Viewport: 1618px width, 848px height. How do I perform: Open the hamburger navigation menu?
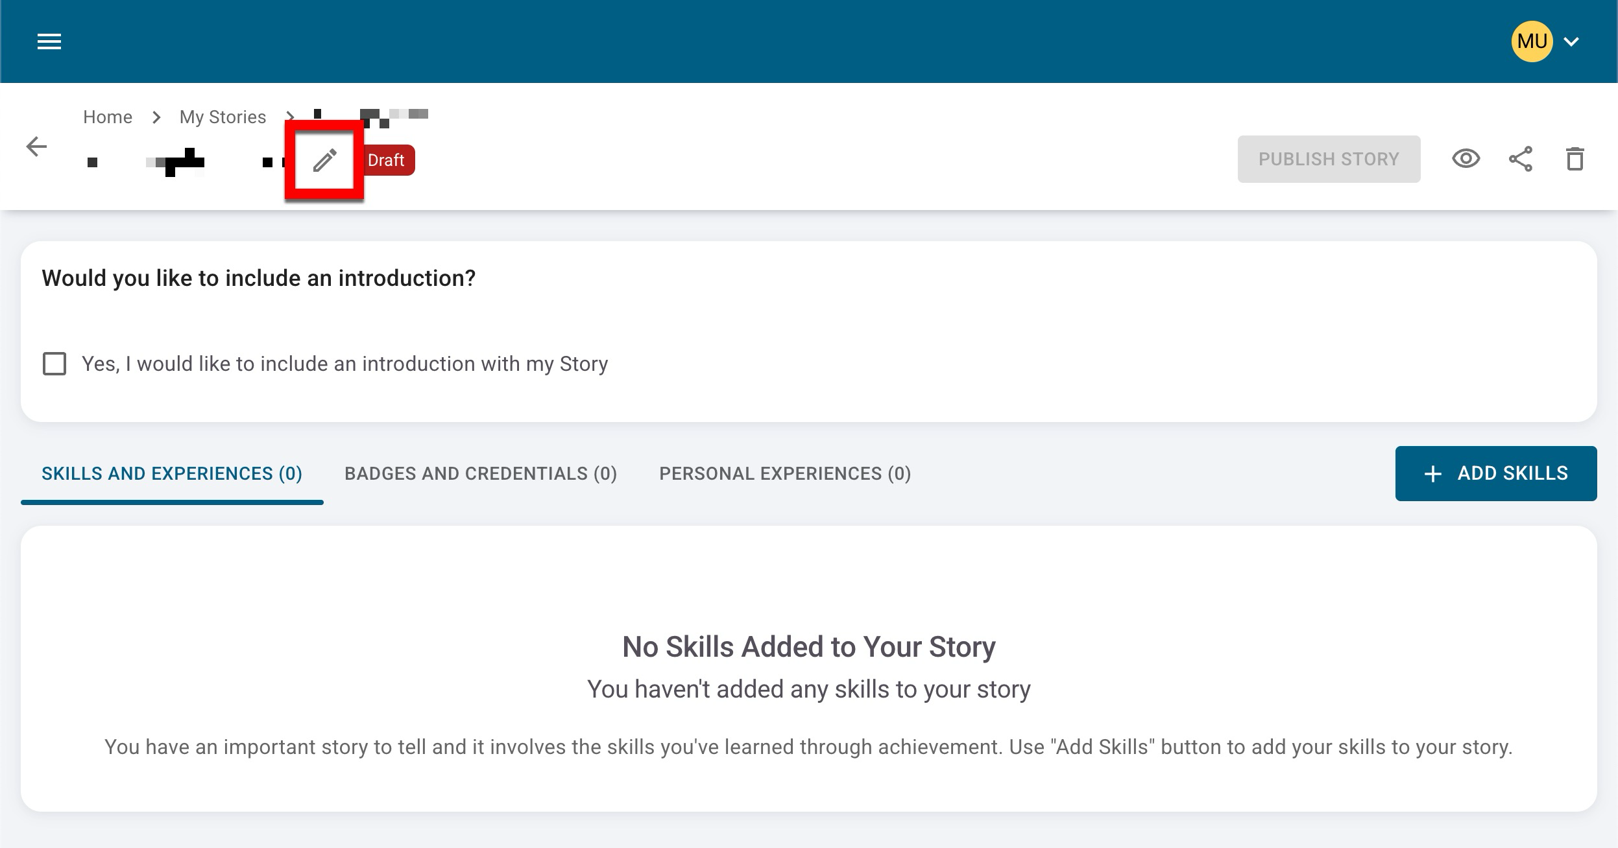(x=49, y=42)
